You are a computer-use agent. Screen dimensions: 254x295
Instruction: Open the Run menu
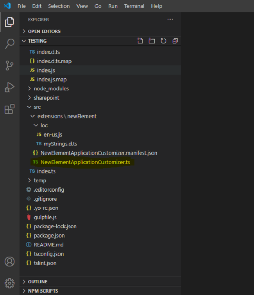(x=113, y=6)
